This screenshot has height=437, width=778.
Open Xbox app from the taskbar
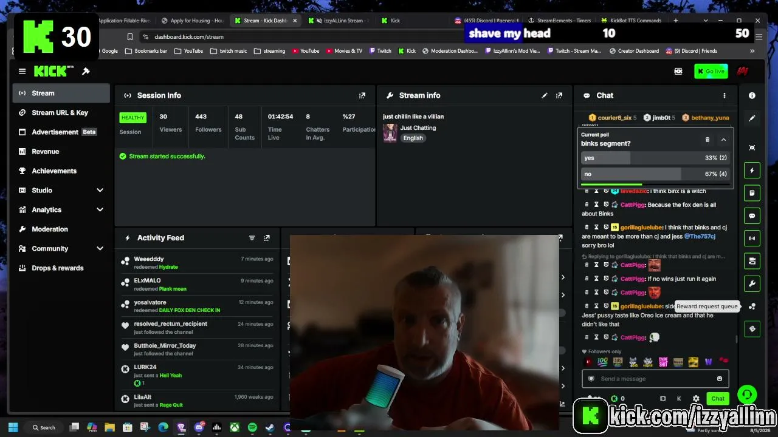[234, 427]
